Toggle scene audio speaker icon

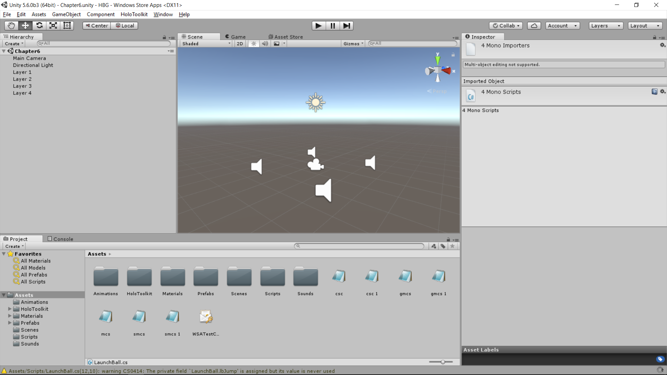click(265, 44)
